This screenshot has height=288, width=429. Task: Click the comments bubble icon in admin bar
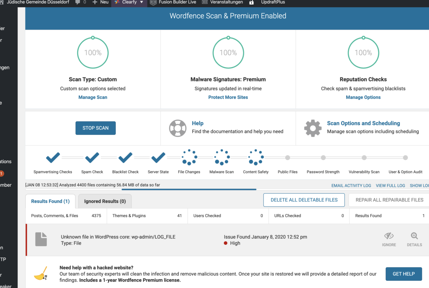point(78,2)
